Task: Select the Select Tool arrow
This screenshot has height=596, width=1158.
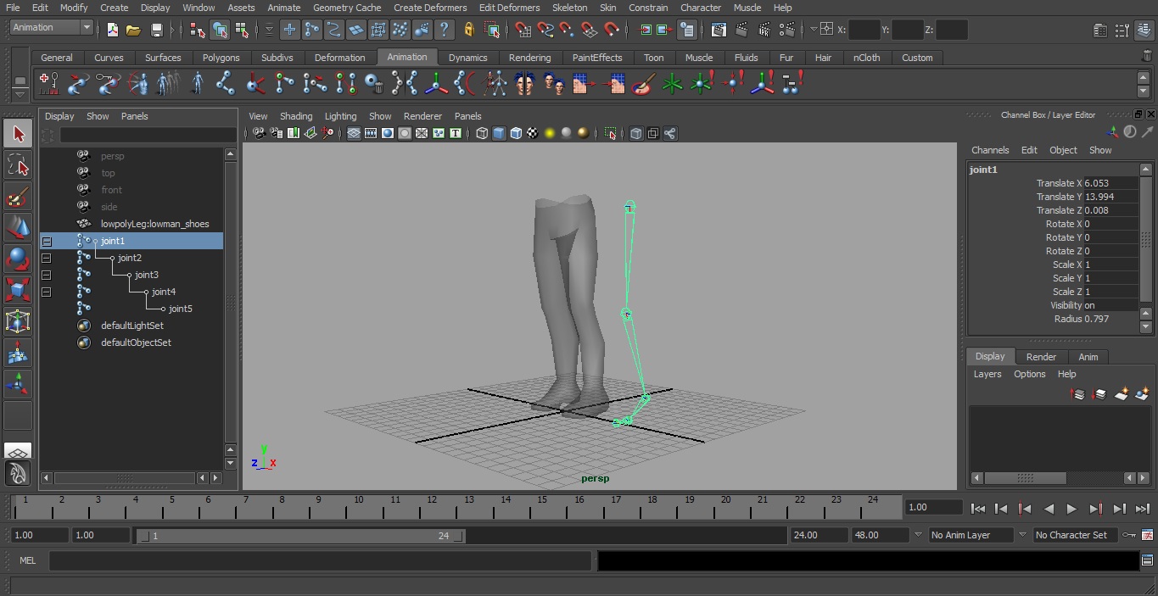Action: (x=18, y=133)
